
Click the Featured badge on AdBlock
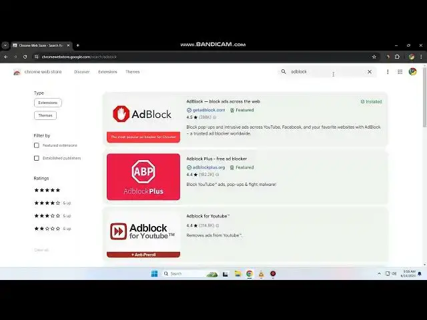click(242, 110)
